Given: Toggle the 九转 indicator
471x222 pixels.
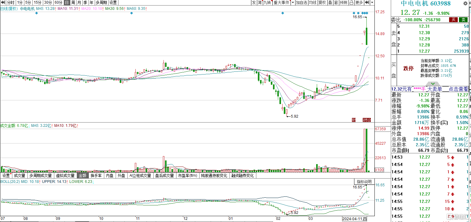Looking at the screenshot, I should [267, 2].
